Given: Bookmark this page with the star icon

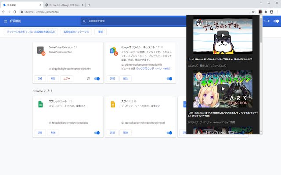Looking at the screenshot, I should (253, 12).
